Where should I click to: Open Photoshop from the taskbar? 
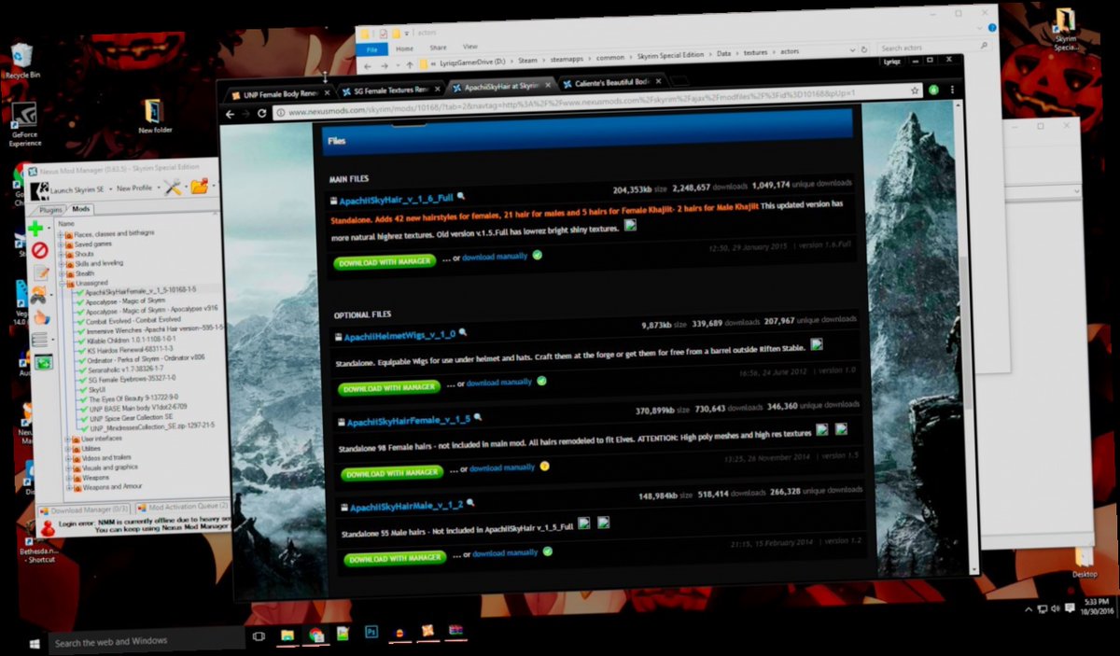tap(371, 632)
